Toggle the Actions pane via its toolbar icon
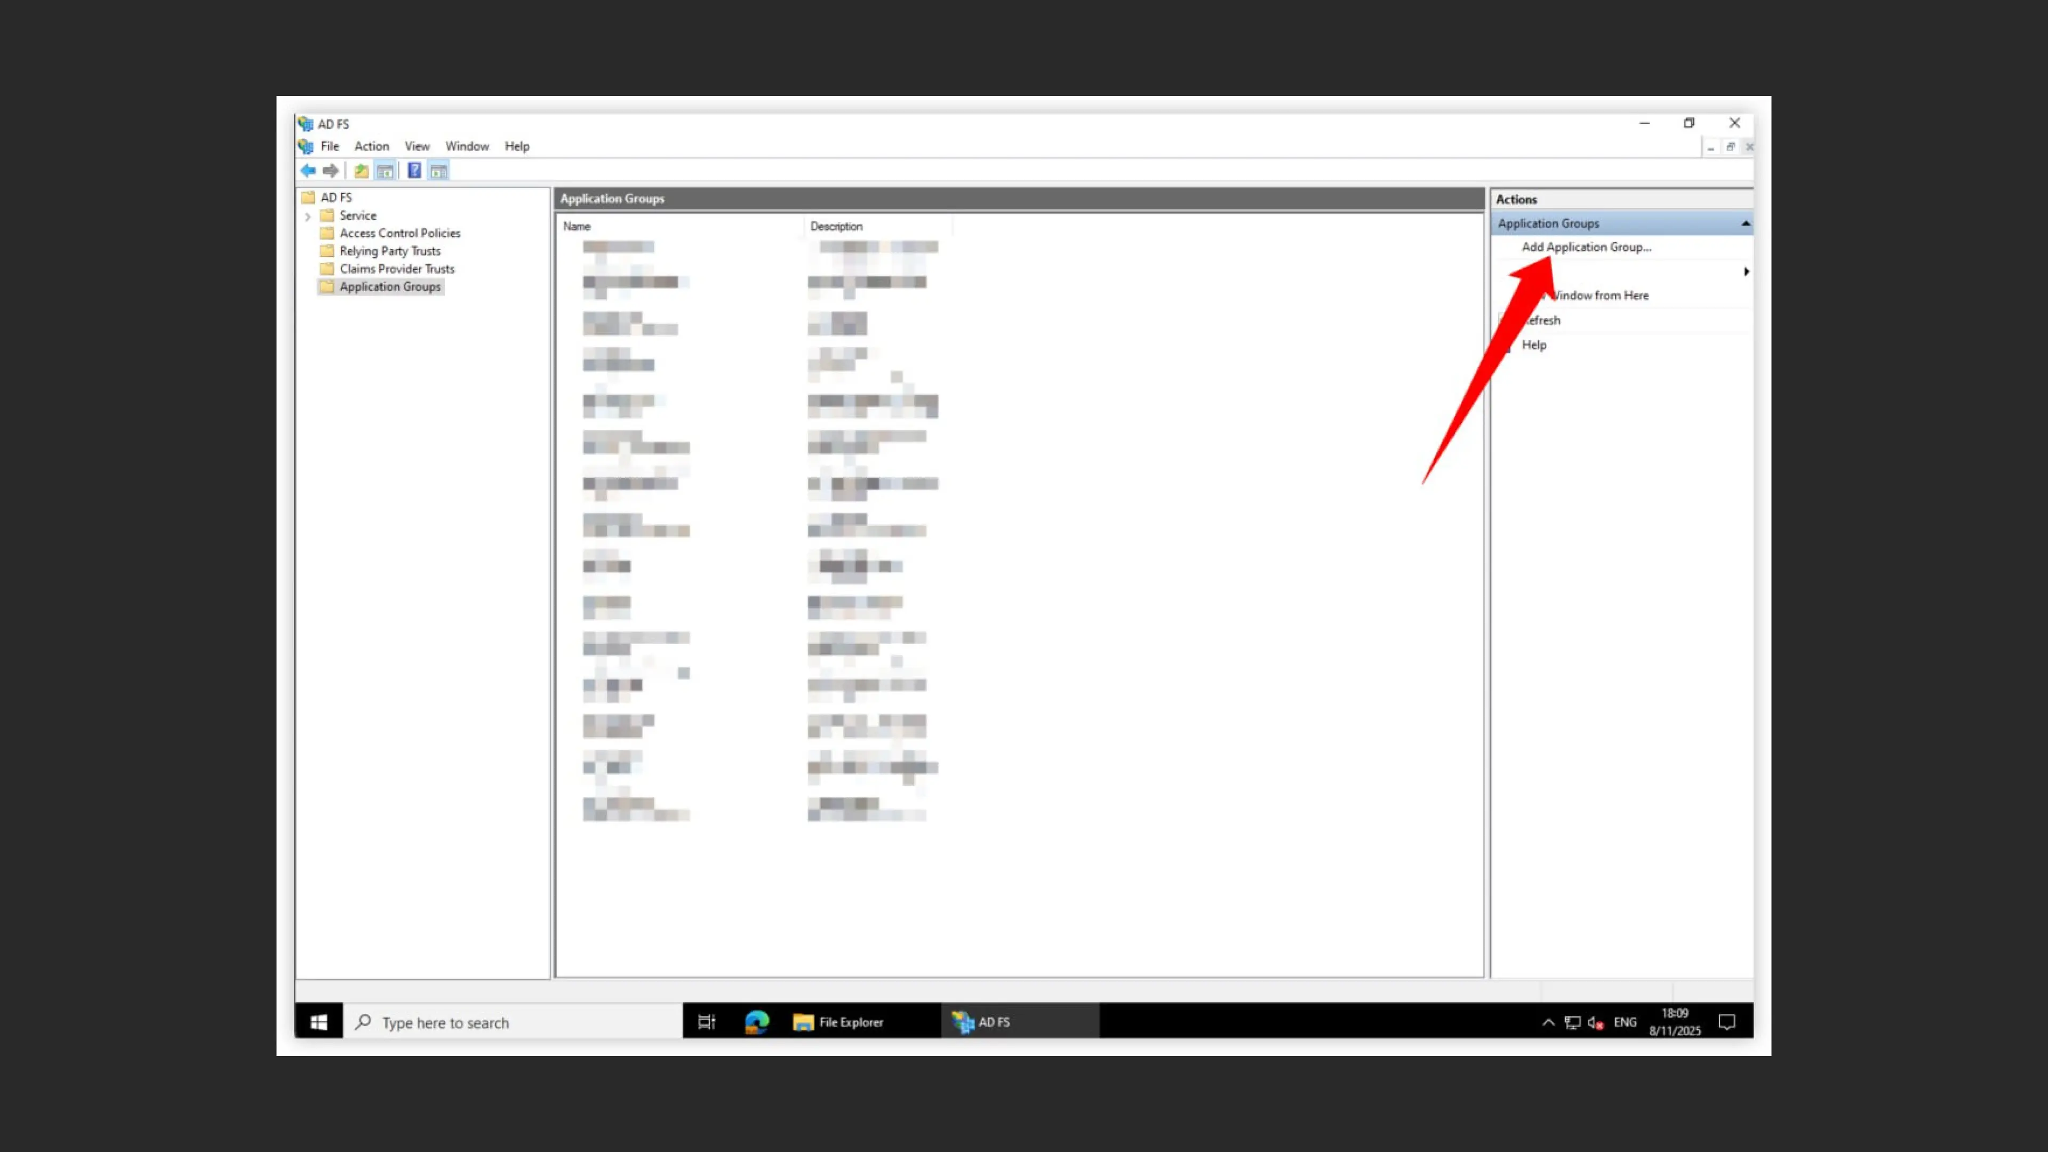The height and width of the screenshot is (1152, 2048). [438, 170]
